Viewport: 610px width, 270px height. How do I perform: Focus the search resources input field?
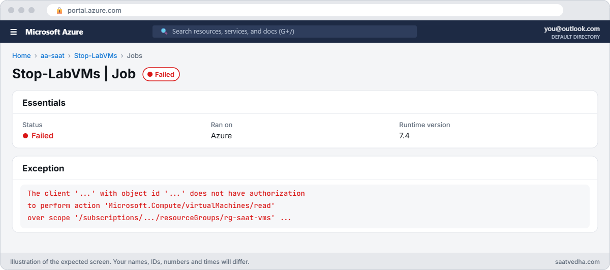pyautogui.click(x=285, y=32)
